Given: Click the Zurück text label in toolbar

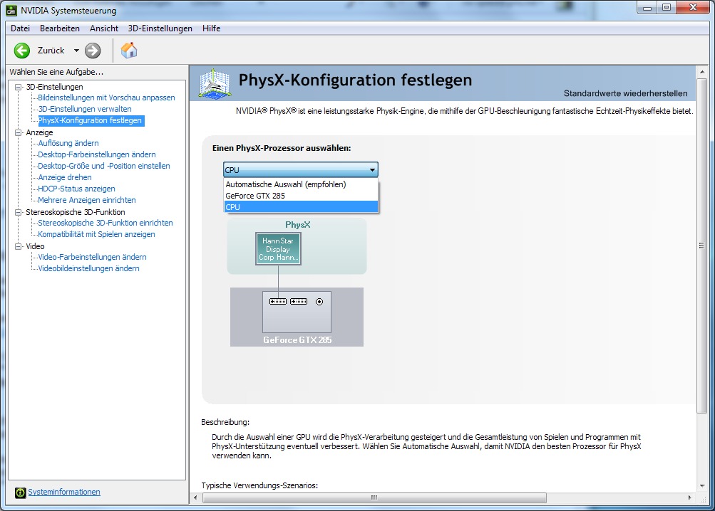Looking at the screenshot, I should tap(51, 51).
